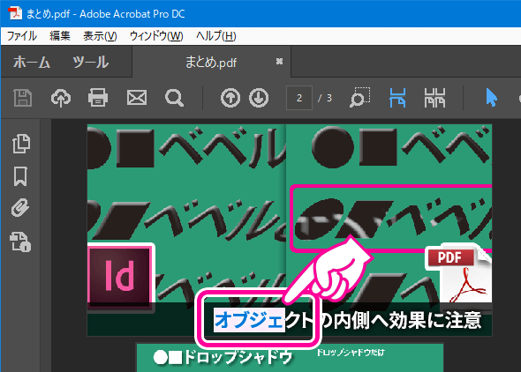Viewport: 521px width, 372px height.
Task: Click the current page number field
Action: point(299,98)
